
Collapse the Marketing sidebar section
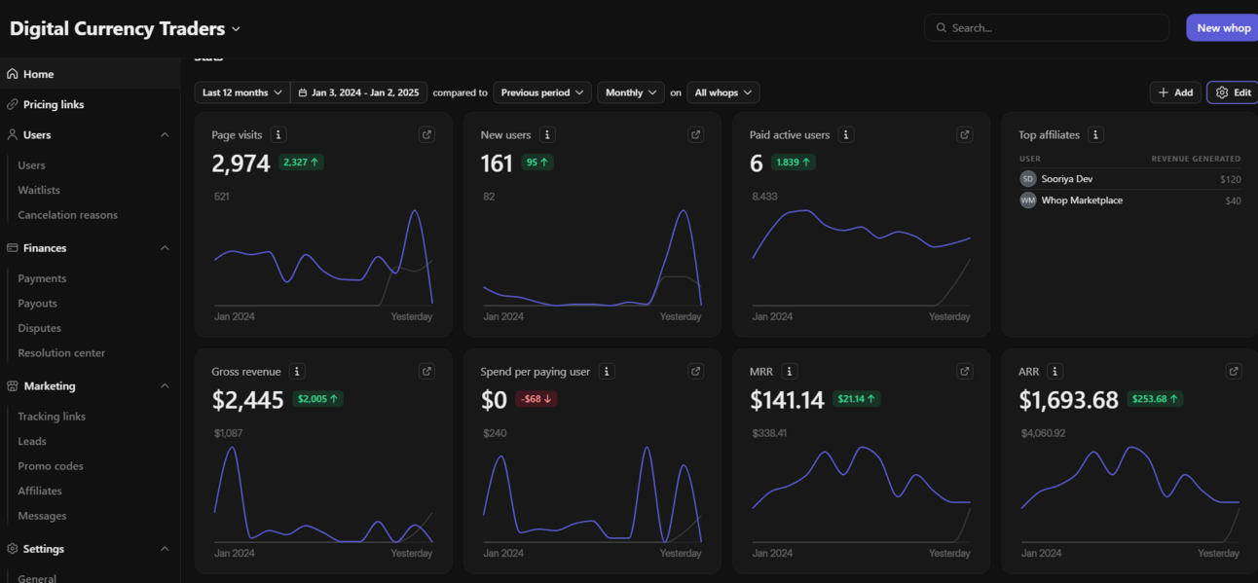coord(165,386)
